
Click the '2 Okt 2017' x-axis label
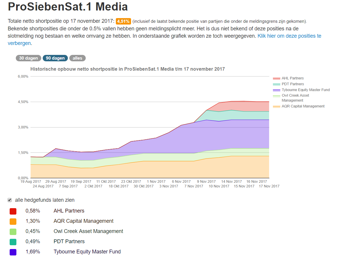[93, 186]
